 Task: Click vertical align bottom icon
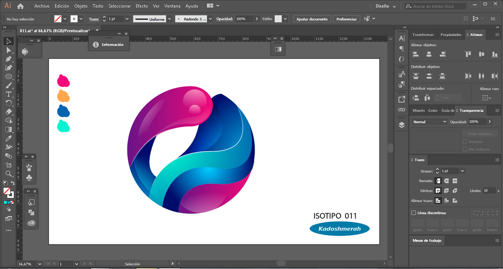(x=495, y=54)
